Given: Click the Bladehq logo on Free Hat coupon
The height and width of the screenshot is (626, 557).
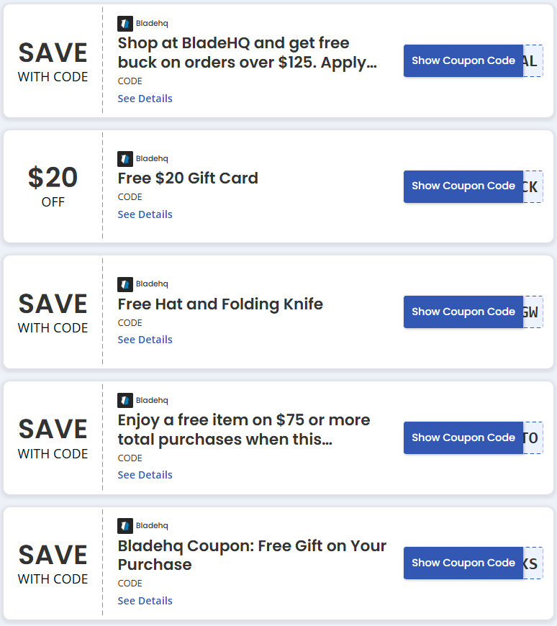Looking at the screenshot, I should pyautogui.click(x=125, y=283).
